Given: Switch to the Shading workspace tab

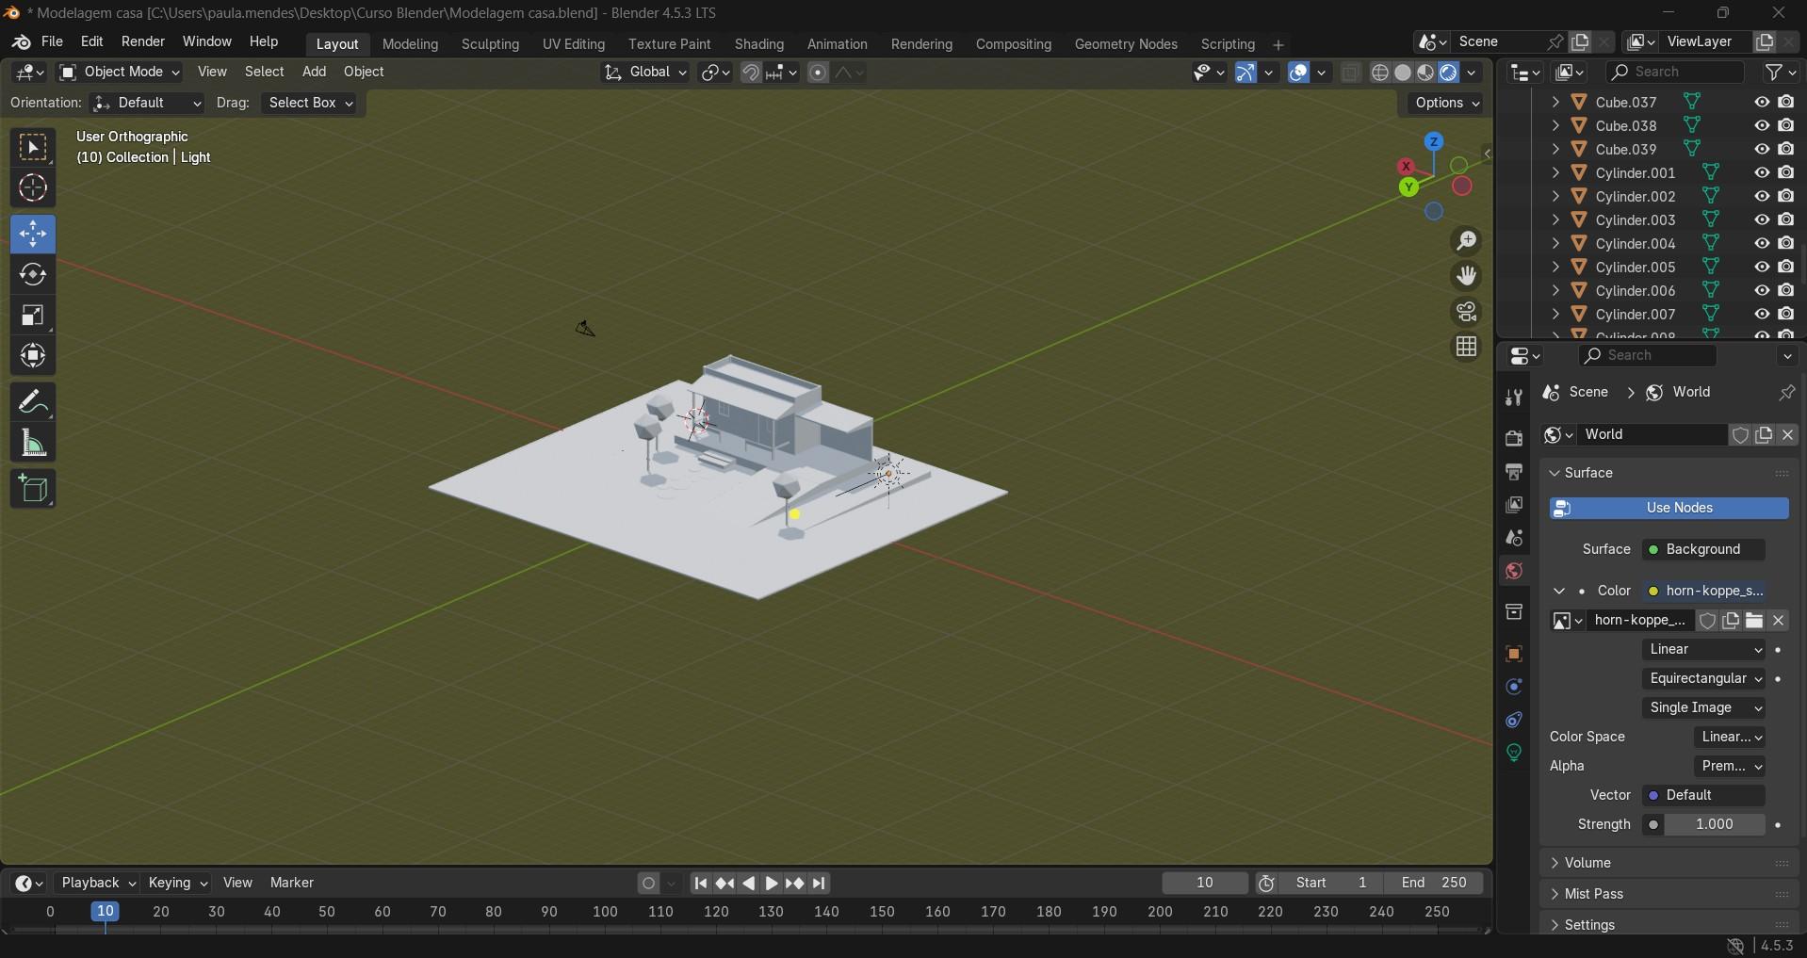Looking at the screenshot, I should tap(759, 44).
